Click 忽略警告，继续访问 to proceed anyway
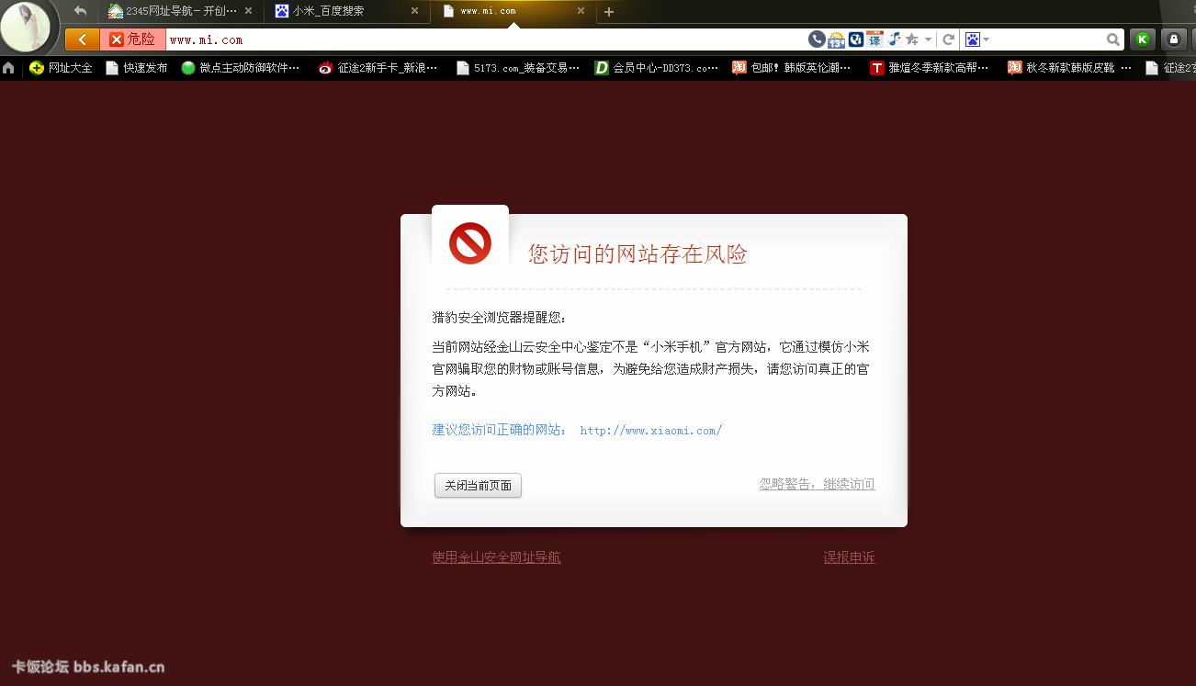The width and height of the screenshot is (1196, 686). pos(817,484)
